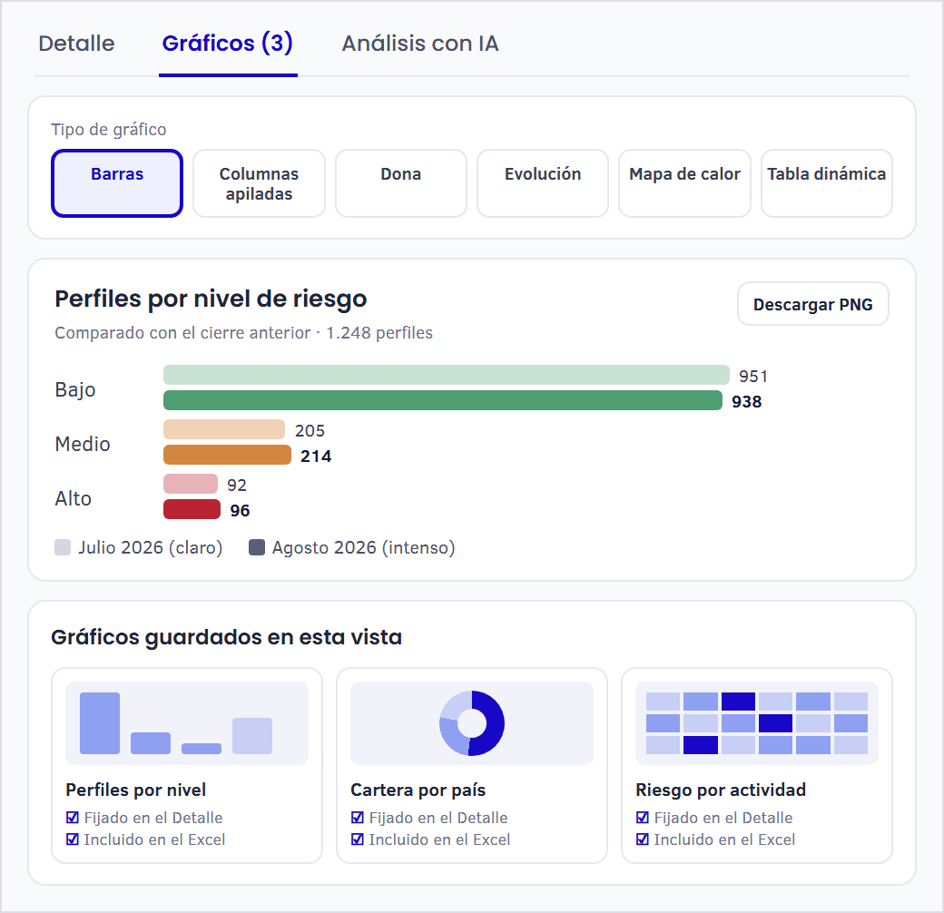Open the Cartera por país donut thumbnail
This screenshot has width=944, height=913.
(x=472, y=722)
